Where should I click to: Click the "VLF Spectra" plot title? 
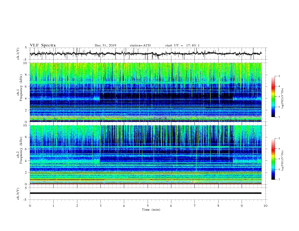click(x=43, y=45)
